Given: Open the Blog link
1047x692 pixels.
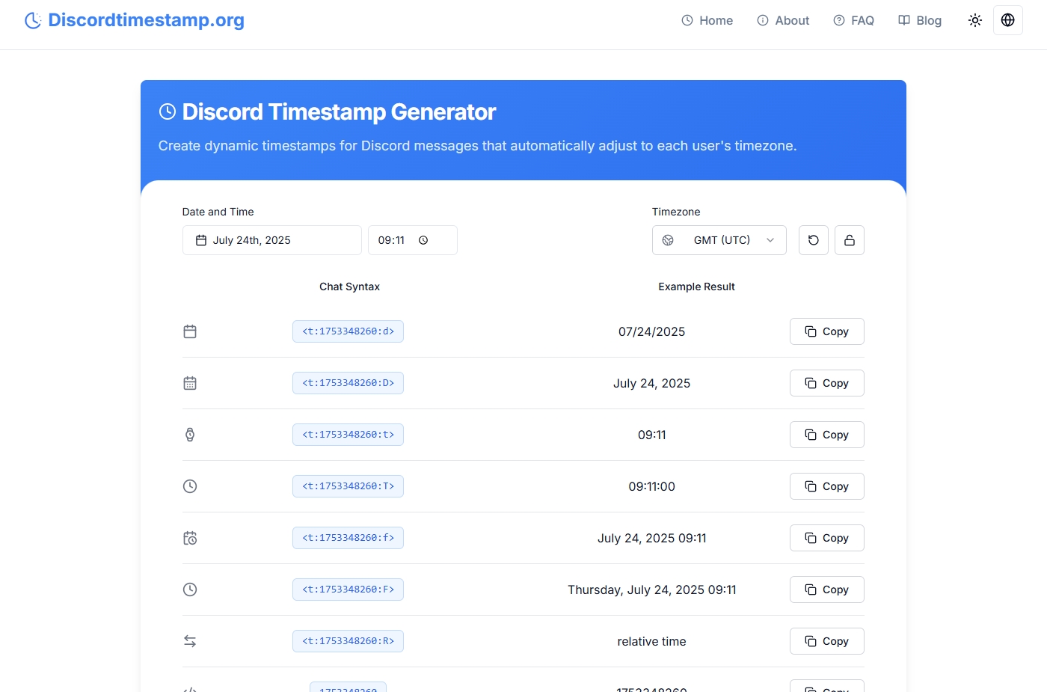Looking at the screenshot, I should tap(919, 20).
